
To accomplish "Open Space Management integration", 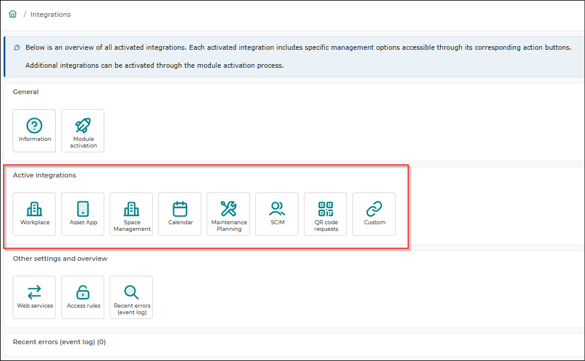I will point(131,214).
